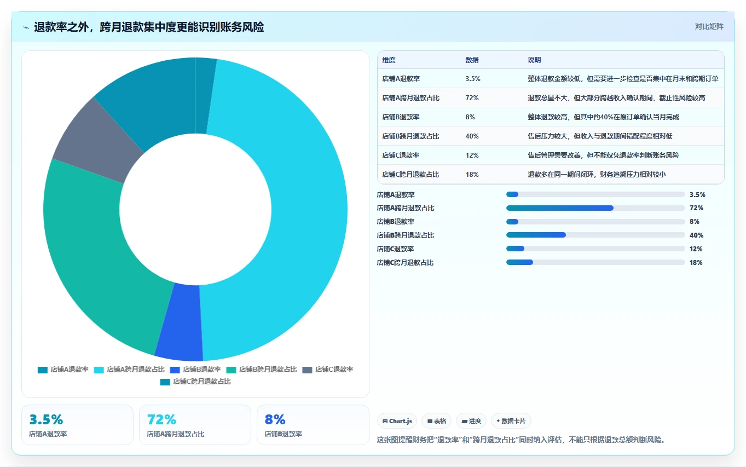Click the Chart.js tag chip
The image size is (746, 467).
click(x=397, y=421)
